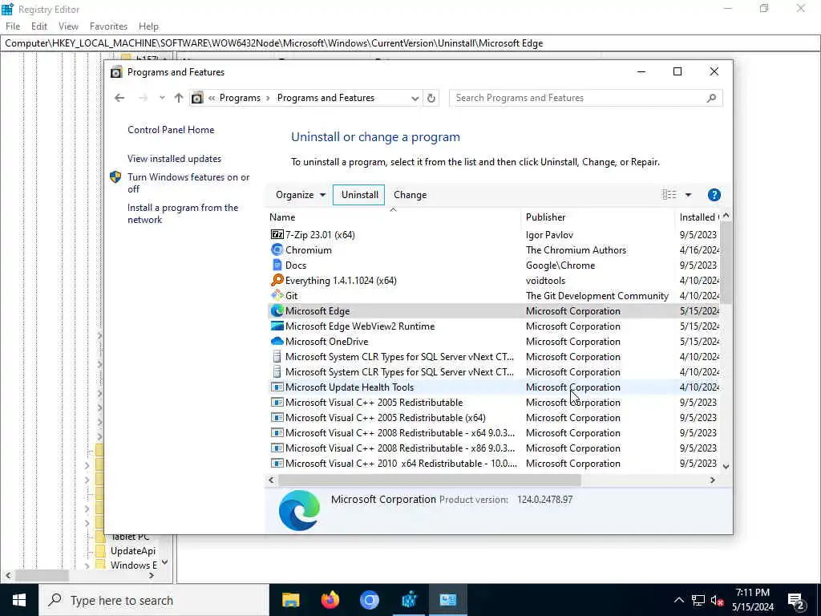
Task: Expand the address bar history dropdown
Action: (x=415, y=98)
